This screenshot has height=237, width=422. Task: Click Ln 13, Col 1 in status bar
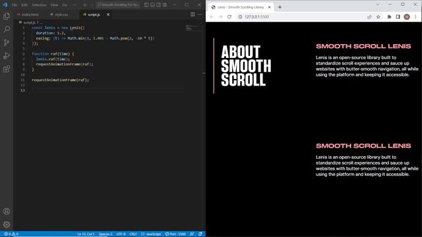point(86,234)
